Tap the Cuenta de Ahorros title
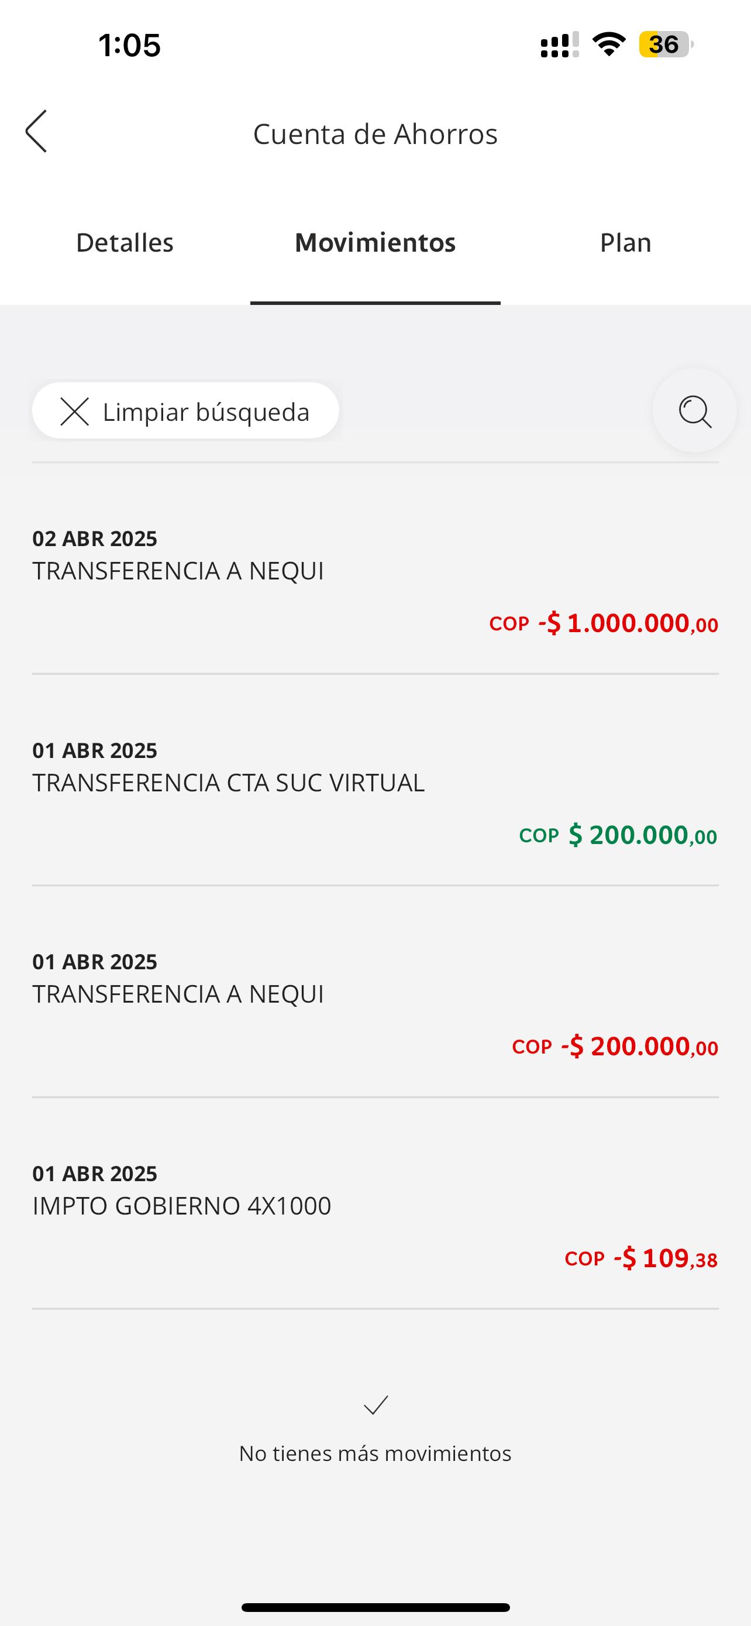751x1626 pixels. point(375,134)
